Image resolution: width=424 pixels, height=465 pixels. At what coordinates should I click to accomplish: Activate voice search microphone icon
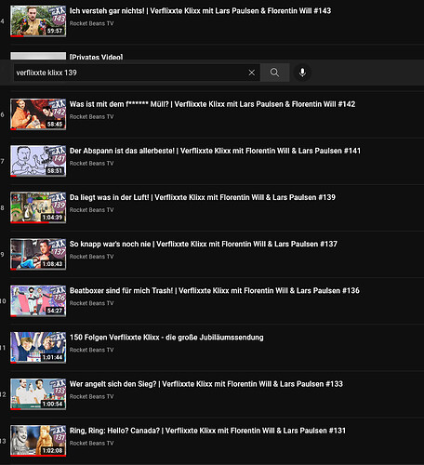(302, 73)
